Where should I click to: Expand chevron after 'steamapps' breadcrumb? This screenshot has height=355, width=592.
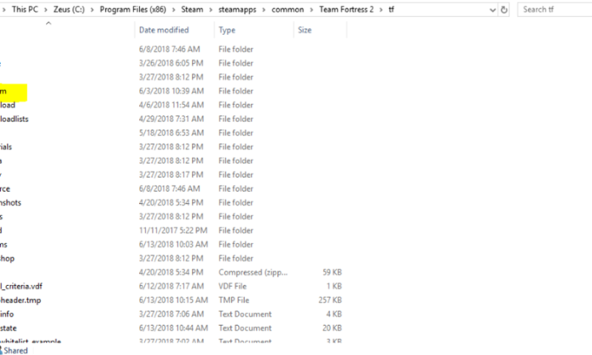[x=264, y=10]
